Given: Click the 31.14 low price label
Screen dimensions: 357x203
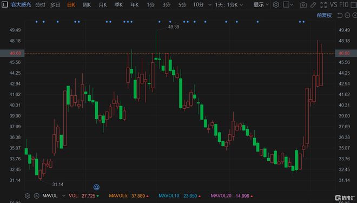Looking at the screenshot, I should point(58,184).
